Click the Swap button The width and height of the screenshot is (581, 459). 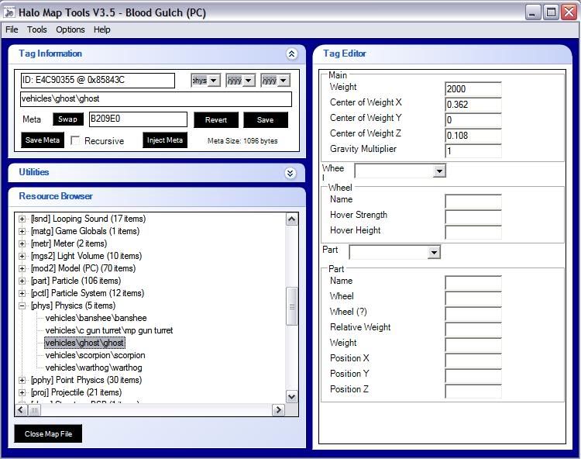tap(68, 119)
